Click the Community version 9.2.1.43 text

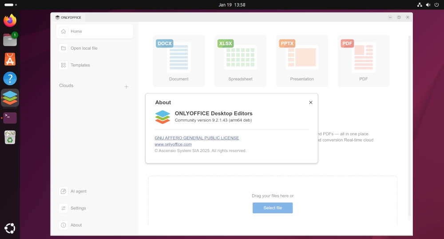213,120
